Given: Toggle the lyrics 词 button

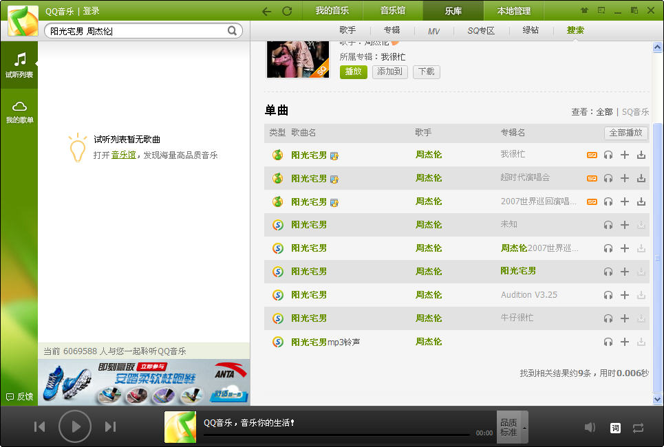Looking at the screenshot, I should 615,428.
